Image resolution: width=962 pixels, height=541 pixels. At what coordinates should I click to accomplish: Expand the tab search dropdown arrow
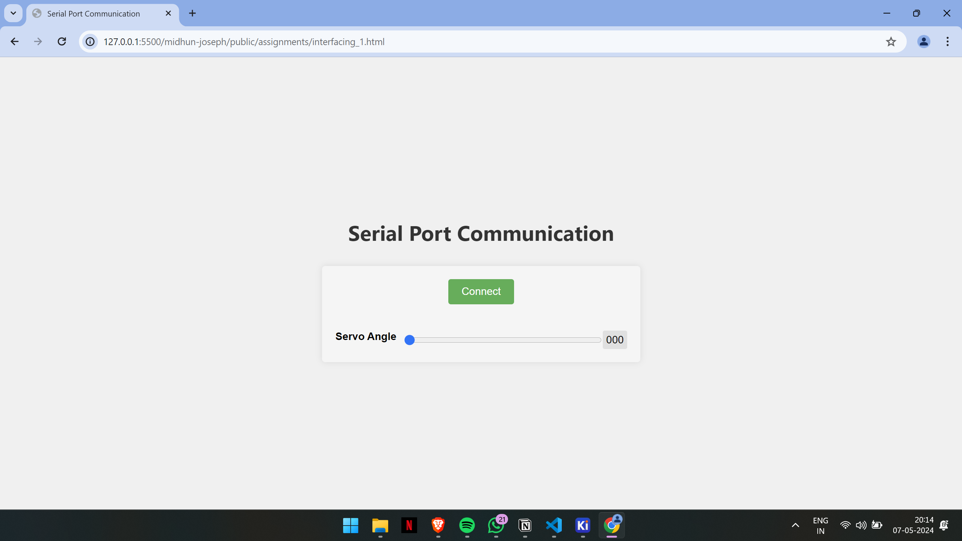[x=13, y=14]
